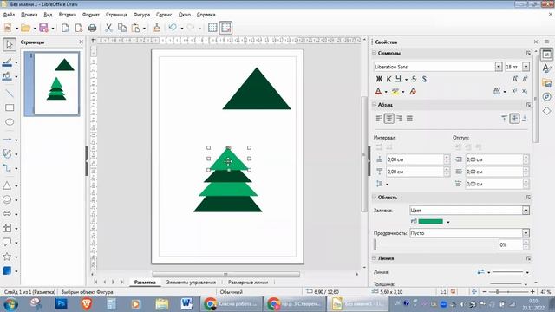Copy selection with Copy icon
Image resolution: width=555 pixels, height=312 pixels.
point(122,28)
